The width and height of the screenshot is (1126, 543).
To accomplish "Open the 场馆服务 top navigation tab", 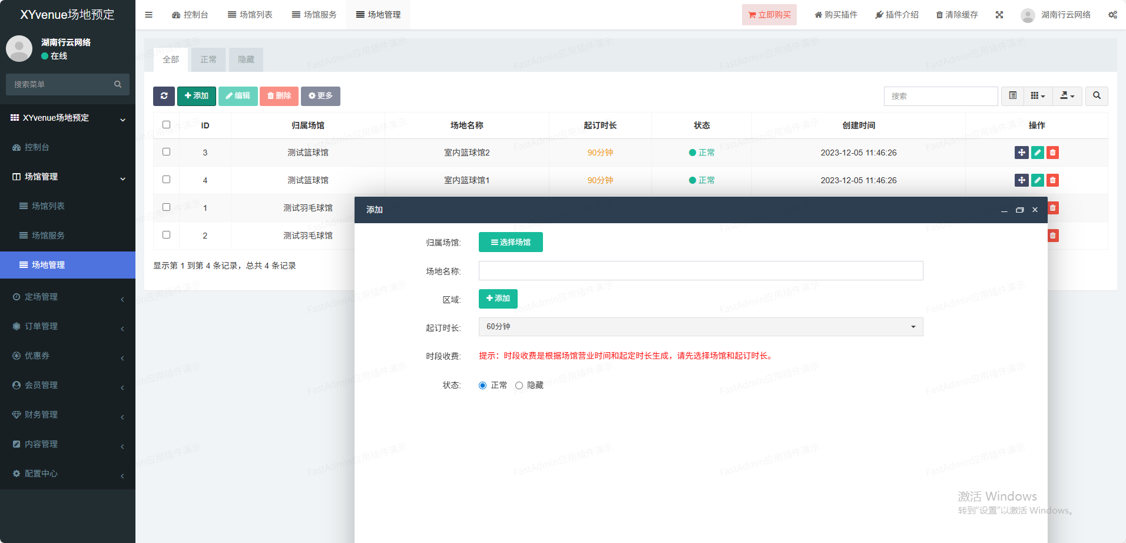I will (x=314, y=15).
